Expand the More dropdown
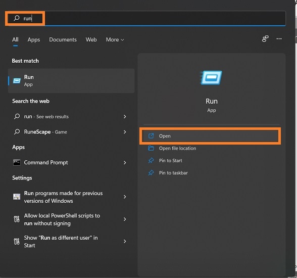Screen dimensions: 297x278 point(115,39)
